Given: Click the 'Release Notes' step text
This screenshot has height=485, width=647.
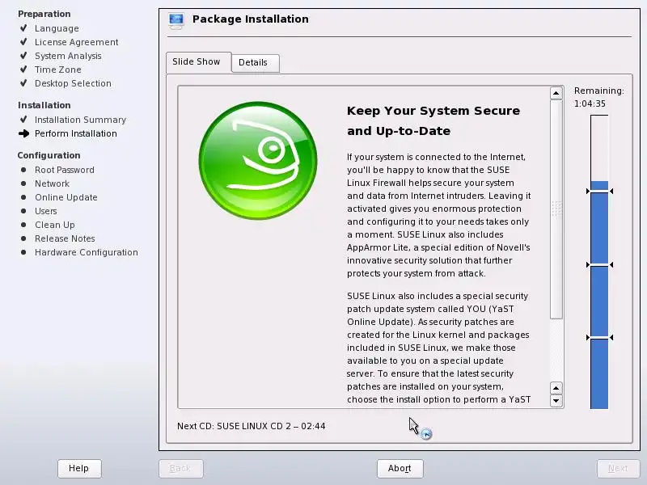Looking at the screenshot, I should 65,238.
